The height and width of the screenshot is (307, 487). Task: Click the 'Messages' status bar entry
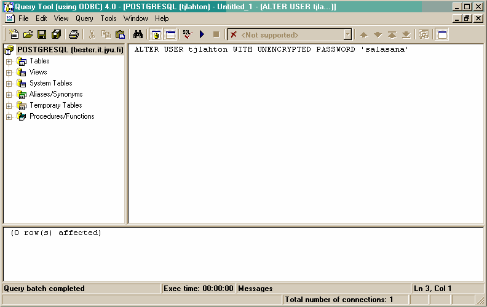(x=255, y=289)
